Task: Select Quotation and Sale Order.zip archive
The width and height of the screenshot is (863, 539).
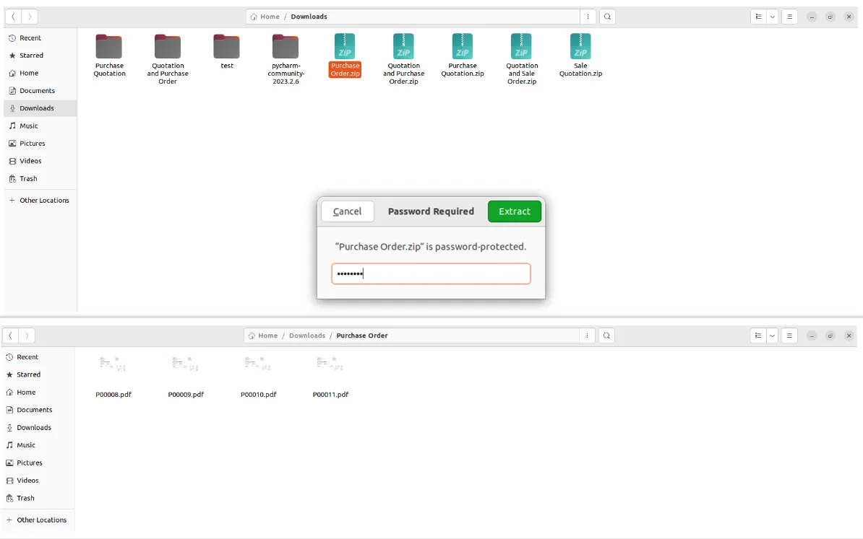Action: coord(522,58)
